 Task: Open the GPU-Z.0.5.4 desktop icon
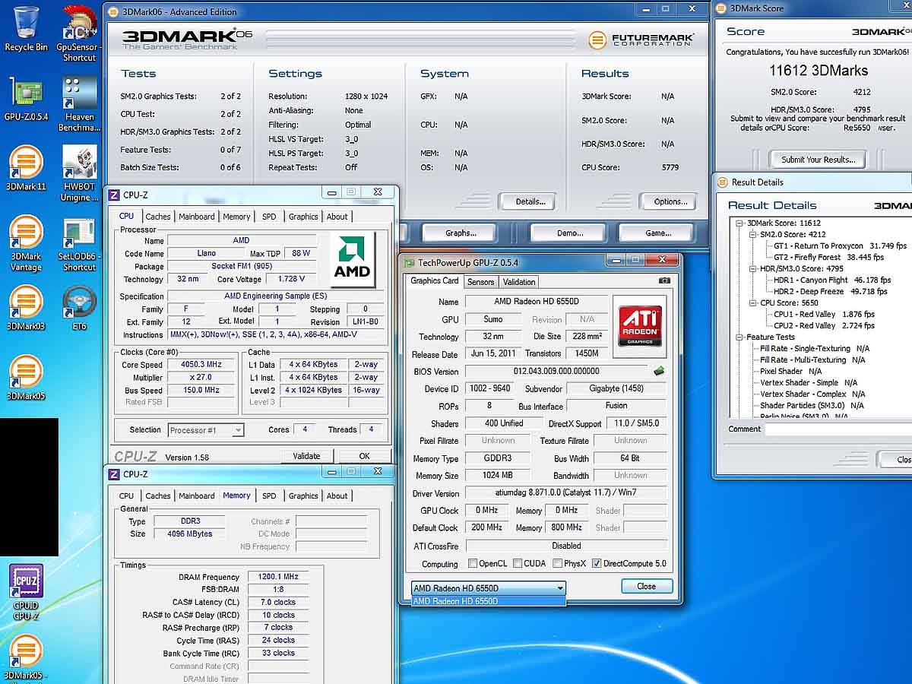[x=26, y=99]
